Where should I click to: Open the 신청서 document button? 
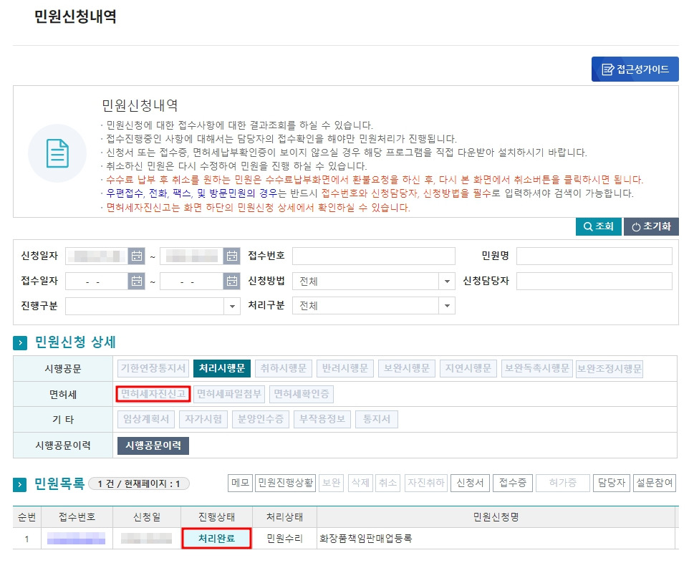click(x=470, y=483)
